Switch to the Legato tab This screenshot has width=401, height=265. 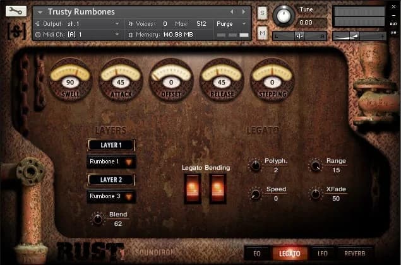(x=289, y=254)
